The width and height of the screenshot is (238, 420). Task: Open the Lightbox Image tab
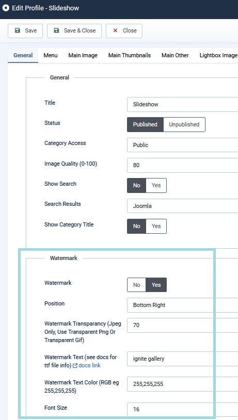point(218,55)
